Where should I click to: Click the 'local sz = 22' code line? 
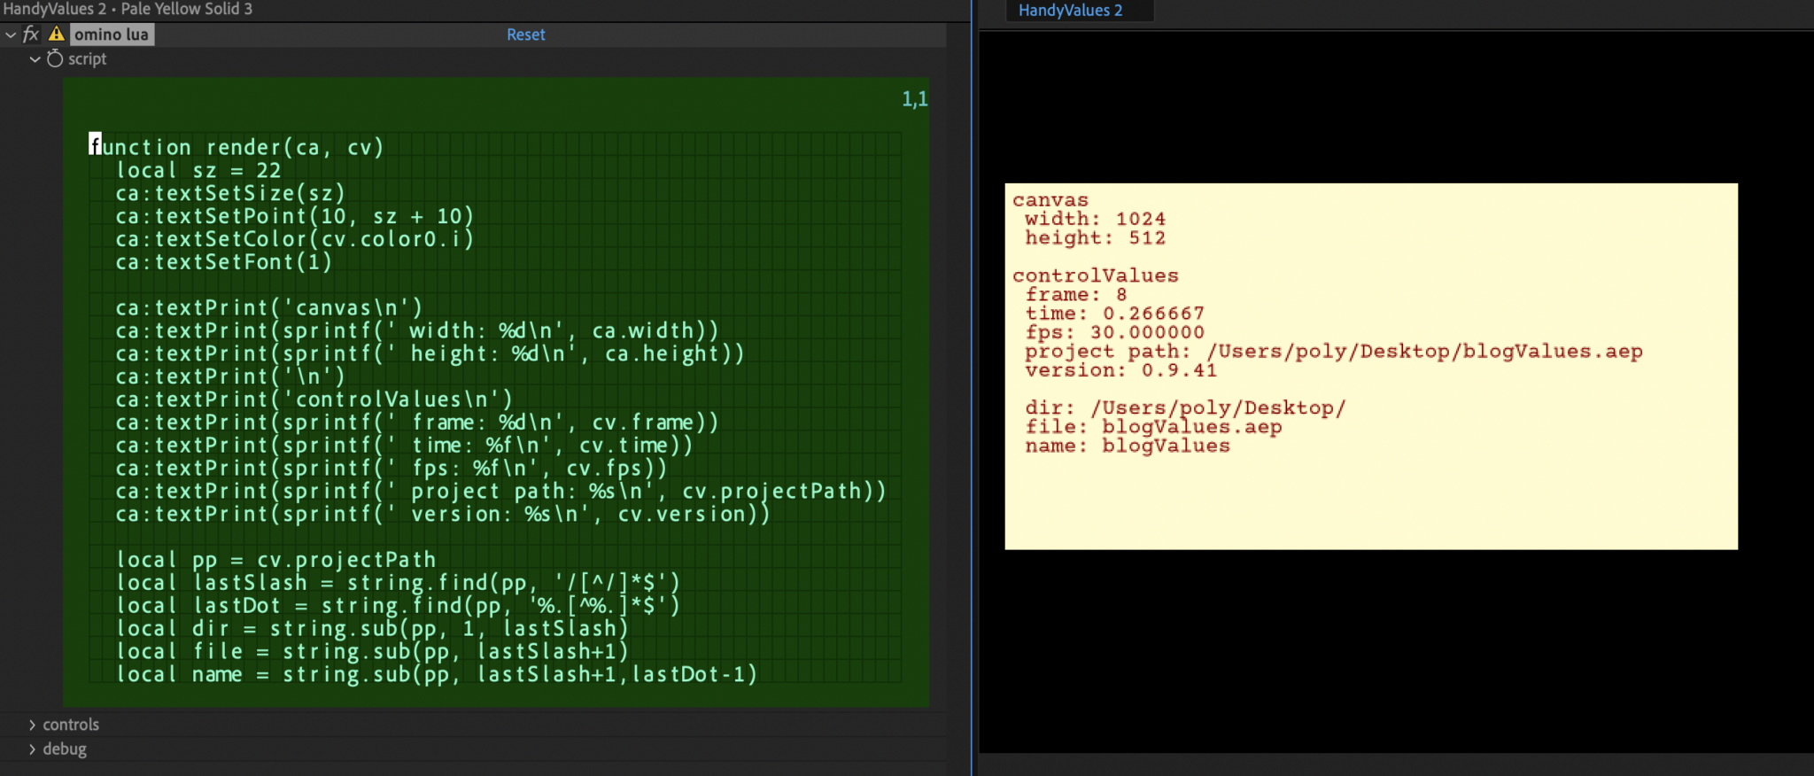coord(198,170)
